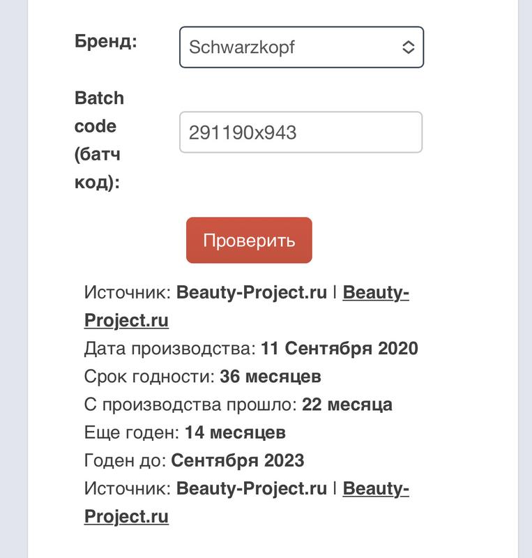
Task: Click the 14 месяцев remaining value
Action: pyautogui.click(x=235, y=432)
